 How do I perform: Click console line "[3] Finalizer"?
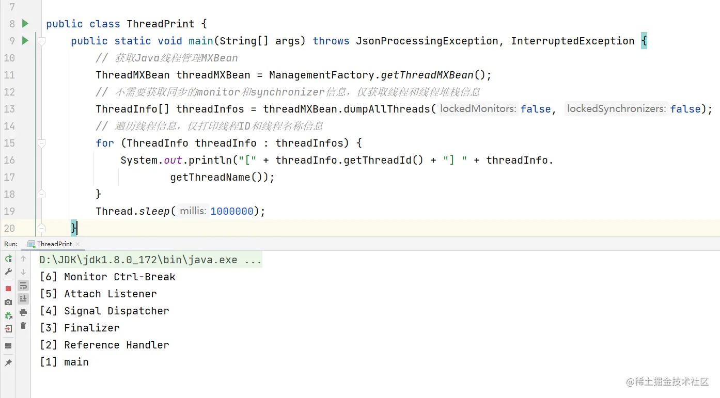tap(80, 328)
